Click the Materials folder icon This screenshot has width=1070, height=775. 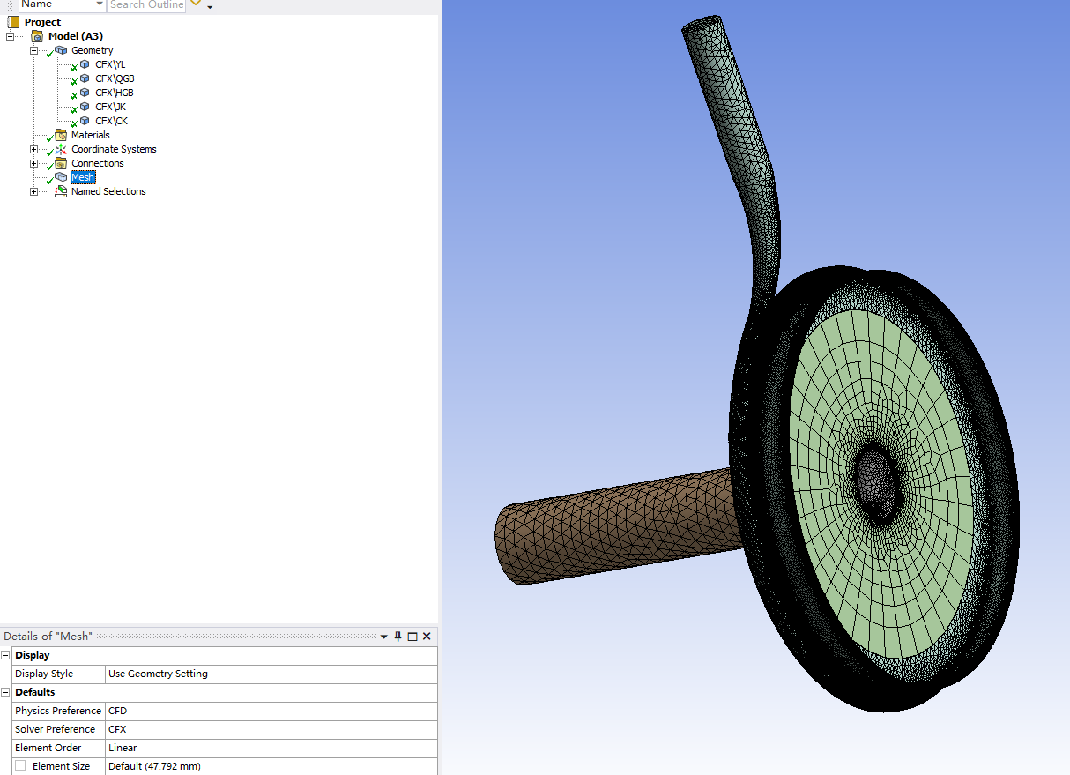(61, 135)
